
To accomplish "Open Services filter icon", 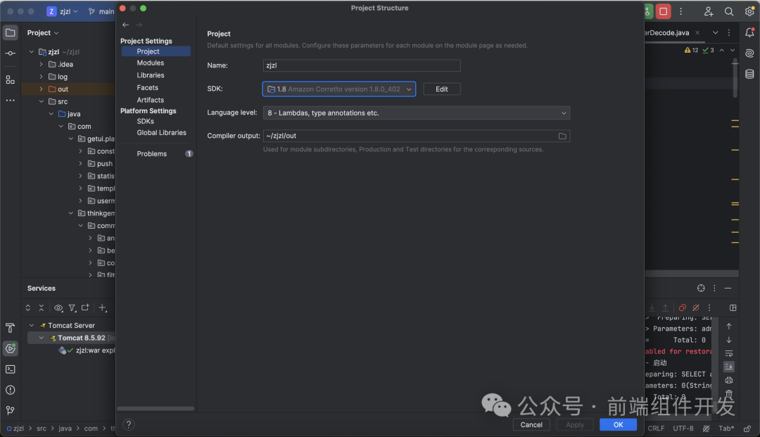I will click(72, 308).
